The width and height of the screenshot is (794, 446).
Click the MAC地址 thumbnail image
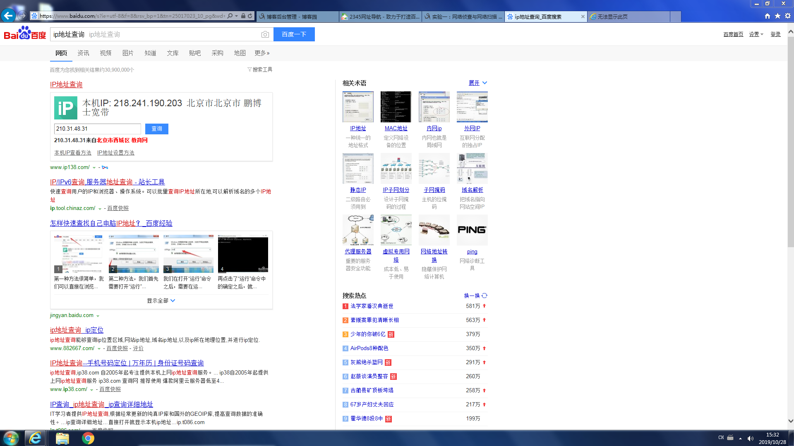tap(396, 107)
